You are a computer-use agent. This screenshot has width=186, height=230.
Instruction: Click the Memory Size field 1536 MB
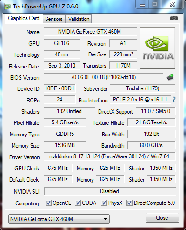pyautogui.click(x=65, y=145)
